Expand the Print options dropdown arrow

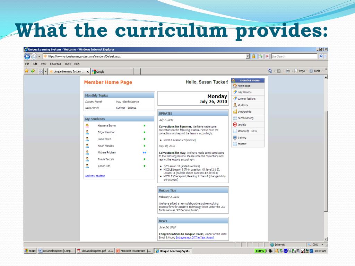(x=292, y=71)
